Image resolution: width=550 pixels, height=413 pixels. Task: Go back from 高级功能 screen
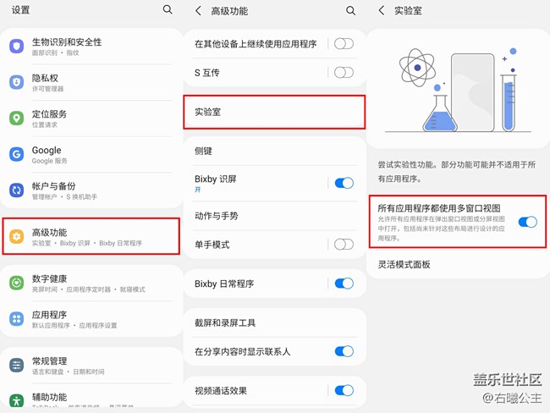198,11
